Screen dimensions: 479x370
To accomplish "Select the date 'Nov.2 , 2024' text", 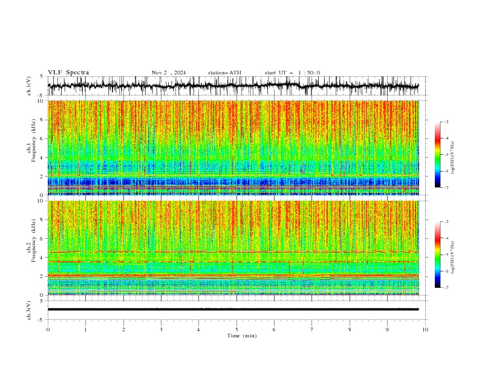I will click(169, 73).
